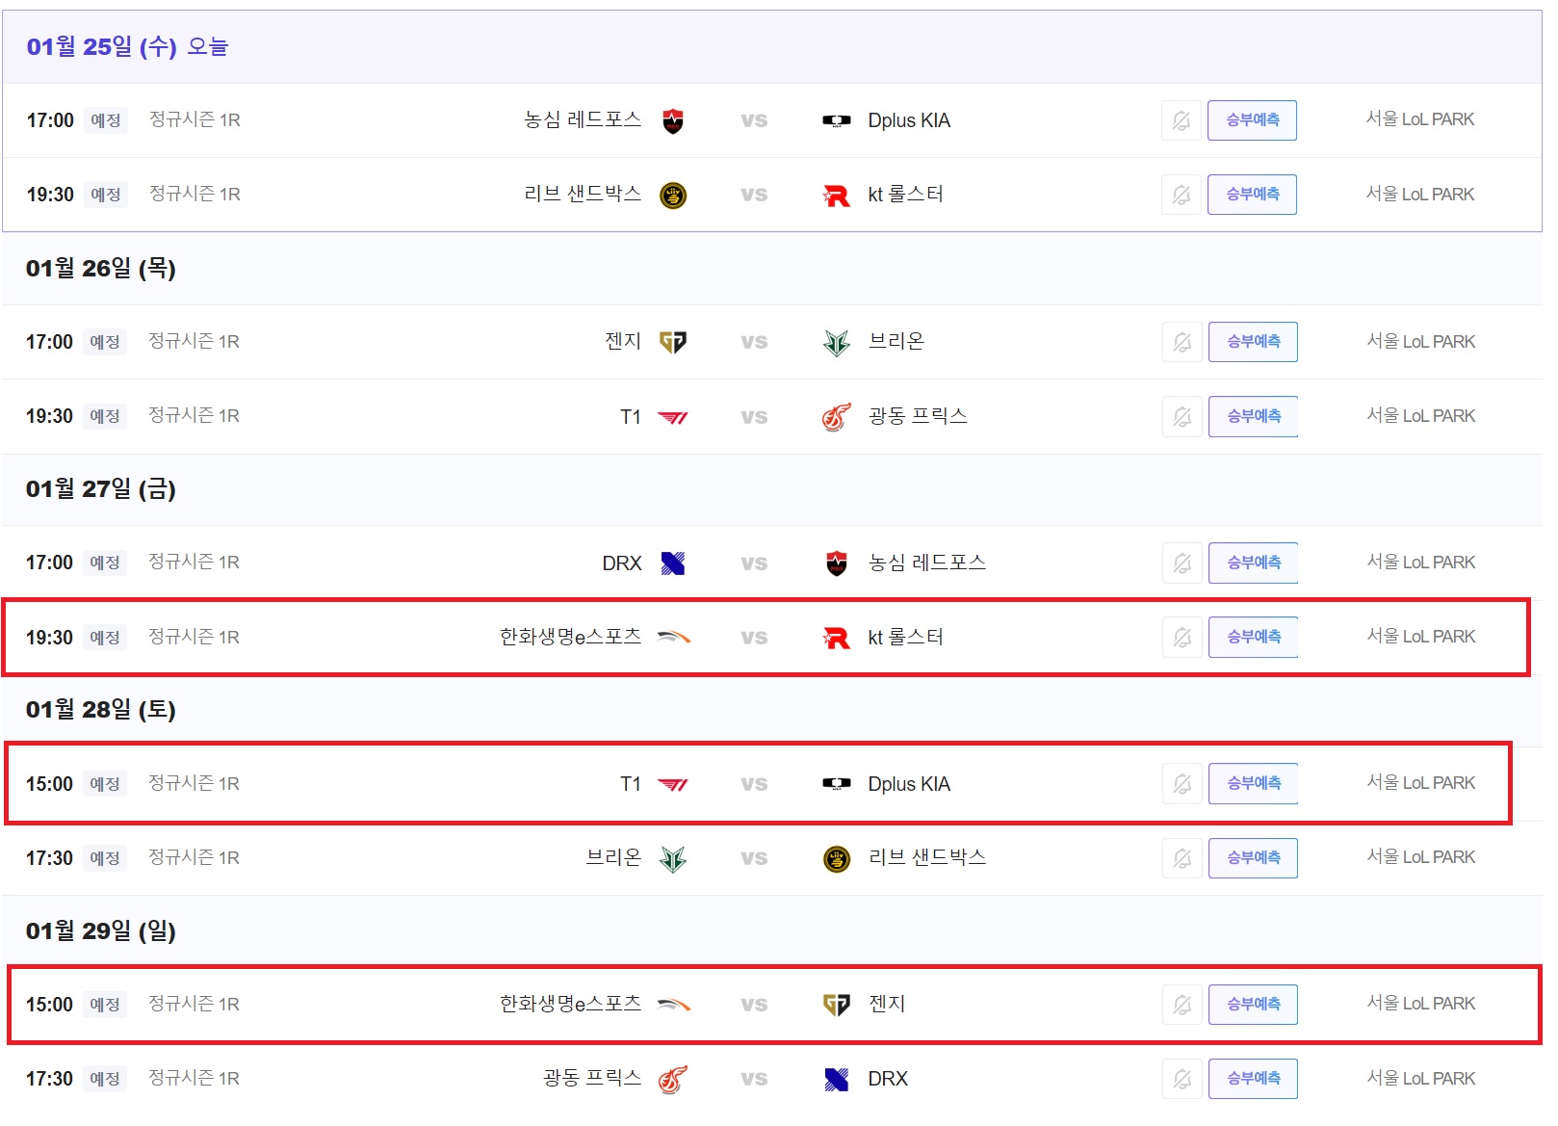
Task: Click 승부예측 for Liiv Sandbox vs kt Rolster
Action: point(1252,195)
